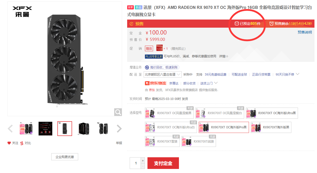The height and width of the screenshot is (173, 317).
Task: Go to next thumbnails with right arrow
Action: point(119,129)
